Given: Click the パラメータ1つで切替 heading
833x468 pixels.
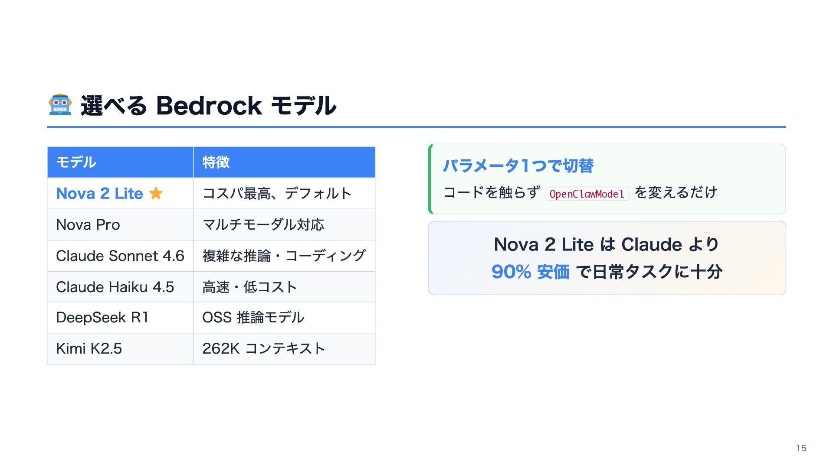Looking at the screenshot, I should point(518,166).
